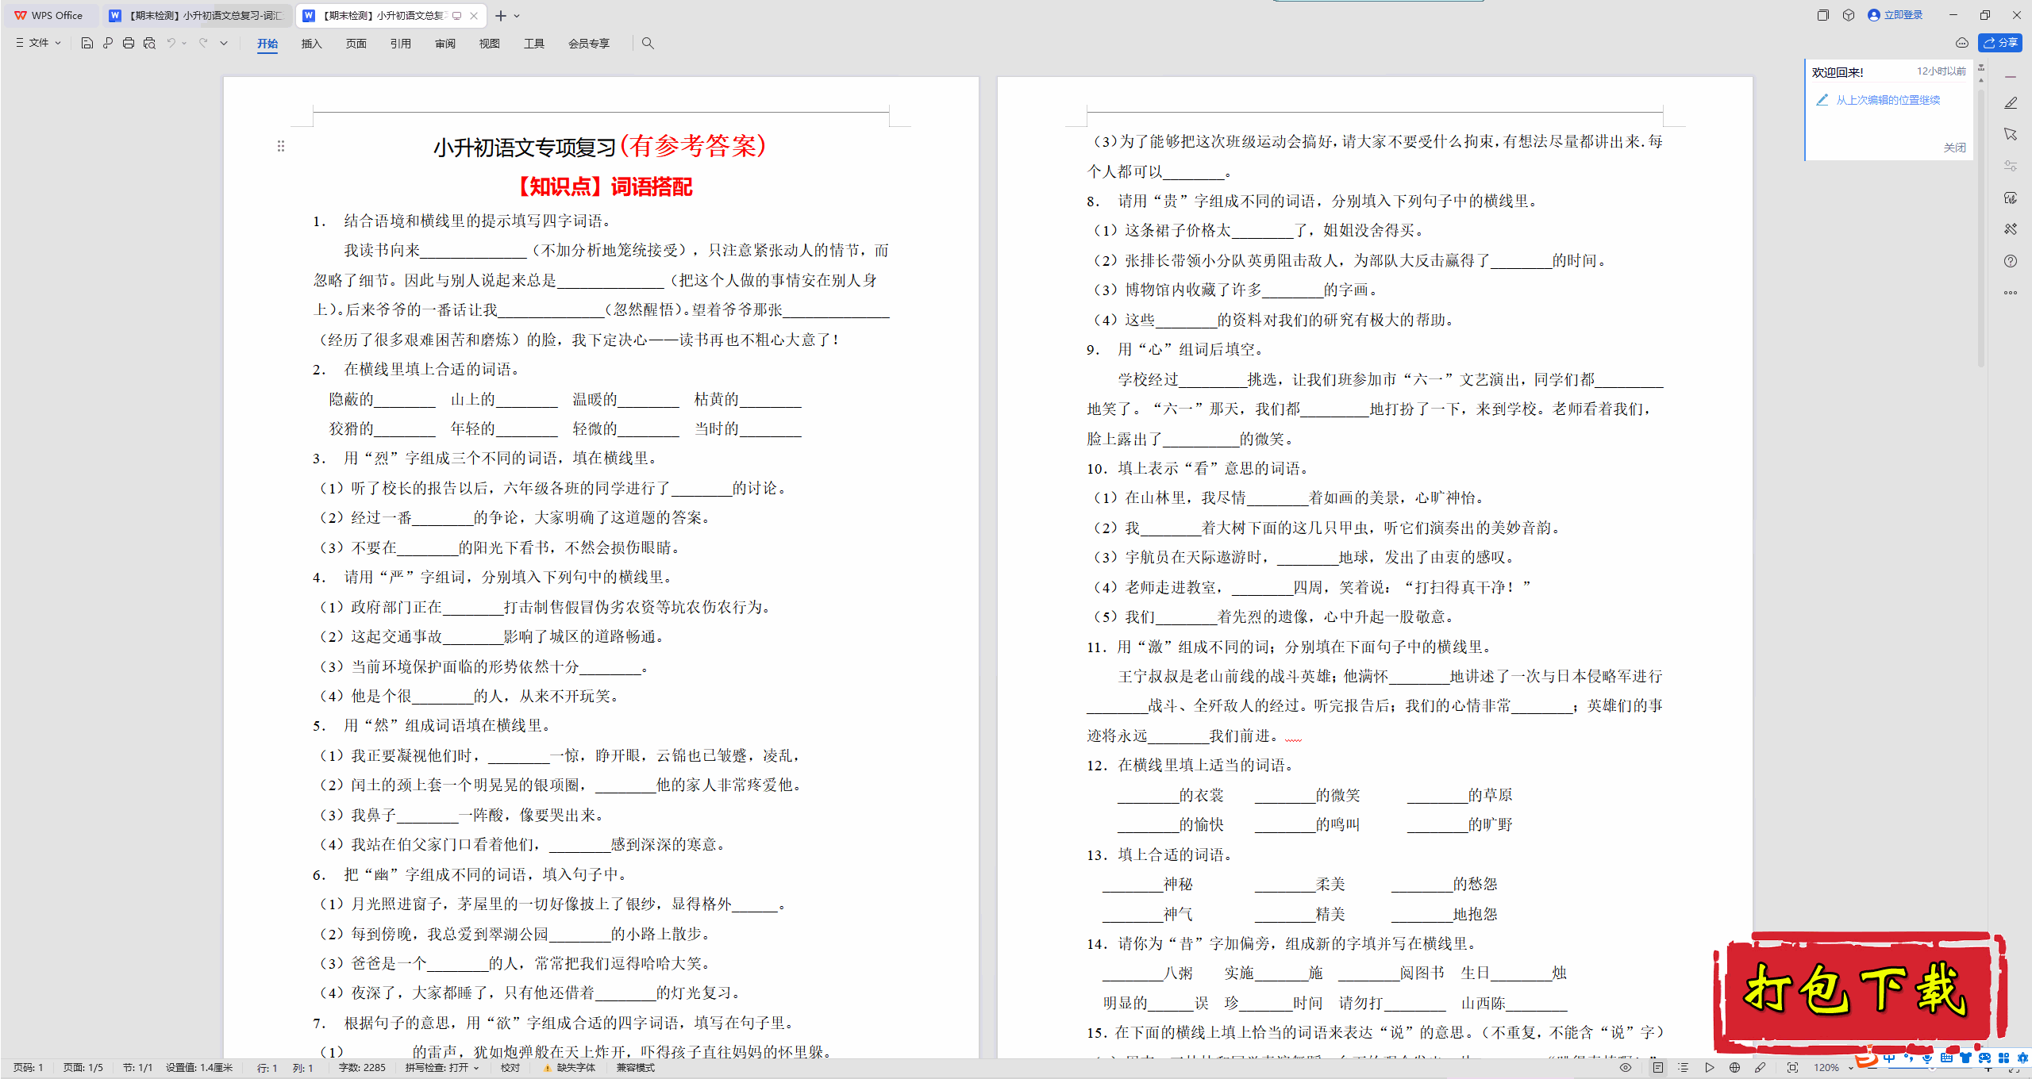Screen dimensions: 2032x1079
Task: Click the 字数: 2285 word count
Action: 362,1068
